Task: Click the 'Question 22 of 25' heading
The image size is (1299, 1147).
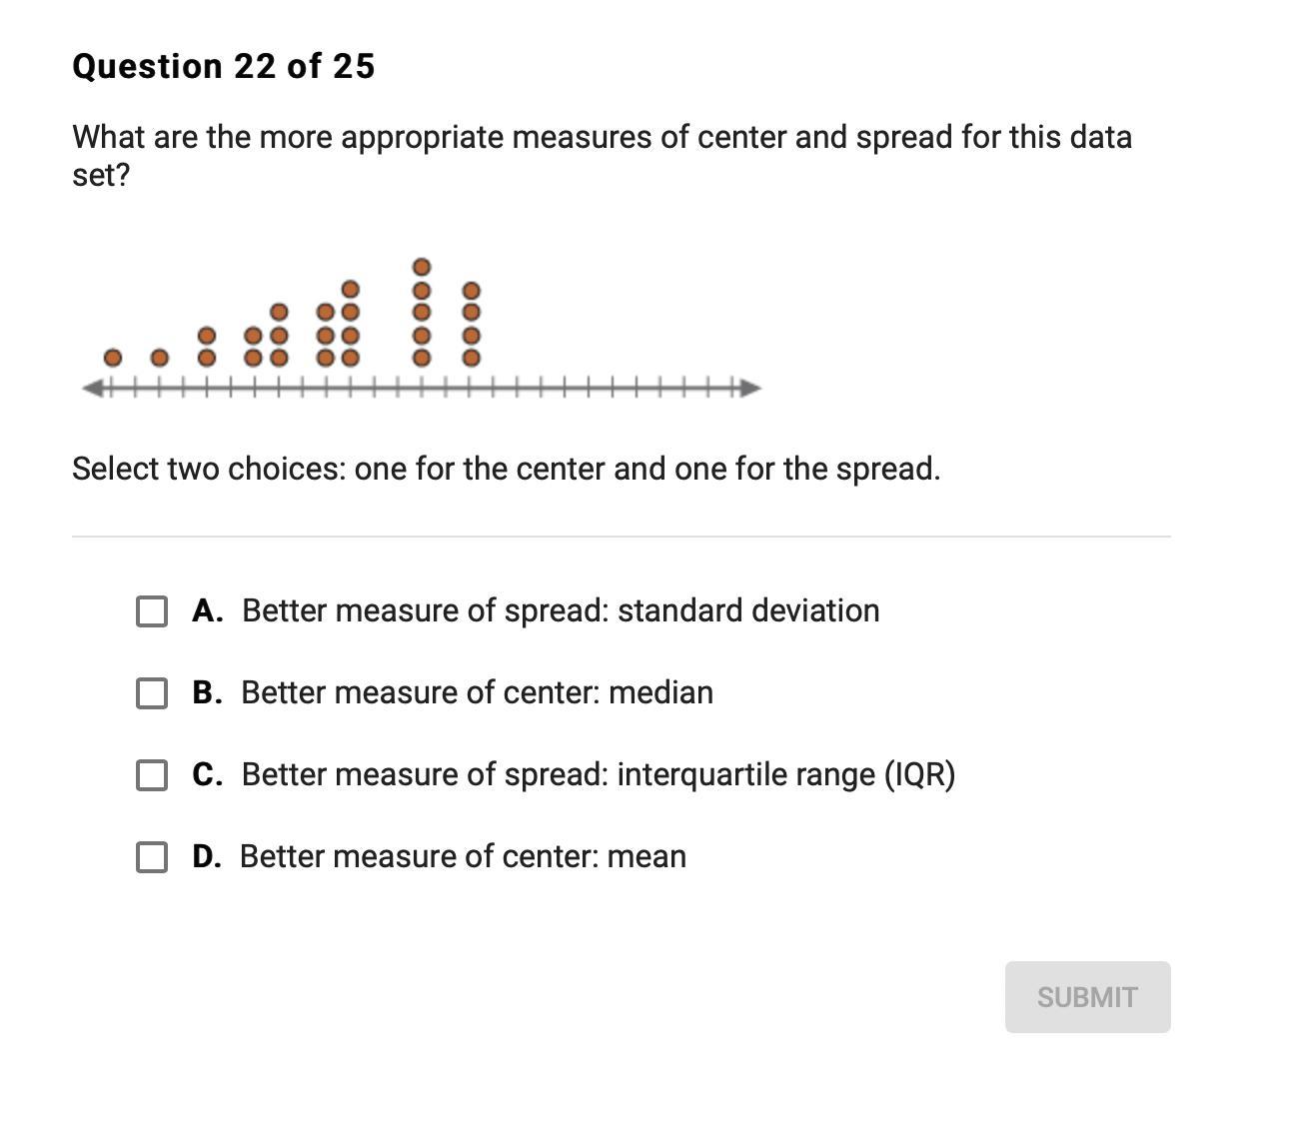Action: [224, 66]
